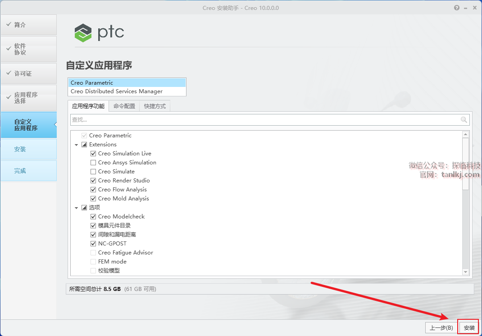Click the help question mark icon
Image resolution: width=482 pixels, height=336 pixels.
[x=456, y=8]
